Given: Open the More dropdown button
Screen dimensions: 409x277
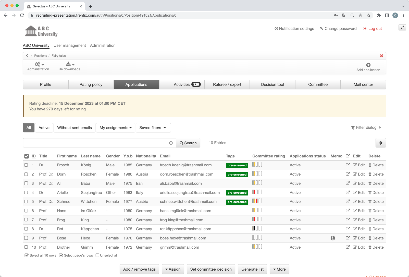Looking at the screenshot, I should [279, 269].
